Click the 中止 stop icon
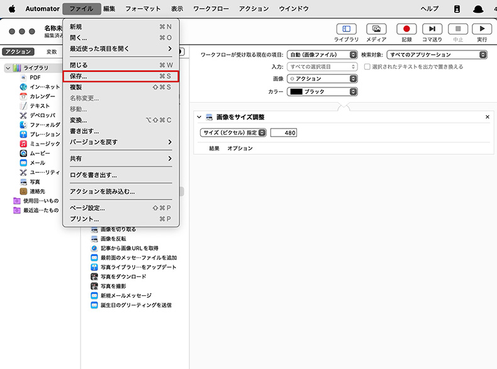This screenshot has height=369, width=497. coord(458,29)
